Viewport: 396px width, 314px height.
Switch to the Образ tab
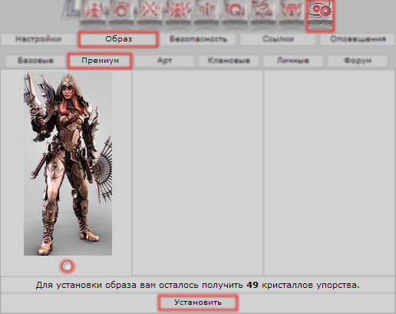tap(118, 39)
